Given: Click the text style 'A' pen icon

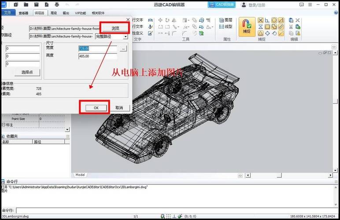Looking at the screenshot, I should pyautogui.click(x=151, y=27).
